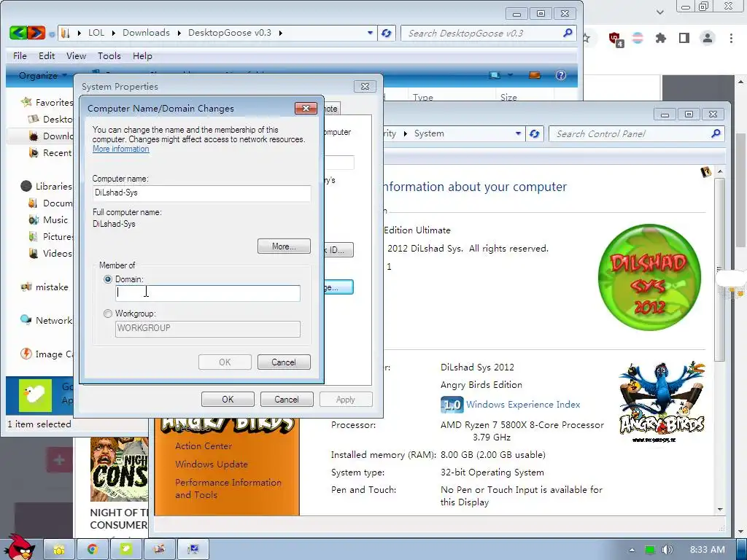Open Windows Update in Control Panel sidebar
Viewport: 747px width, 560px height.
tap(212, 464)
